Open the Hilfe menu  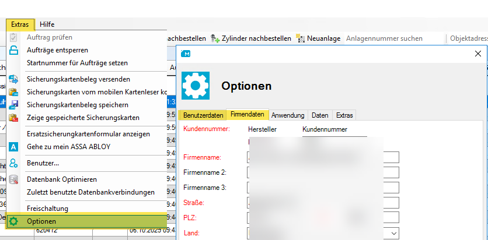(x=47, y=24)
